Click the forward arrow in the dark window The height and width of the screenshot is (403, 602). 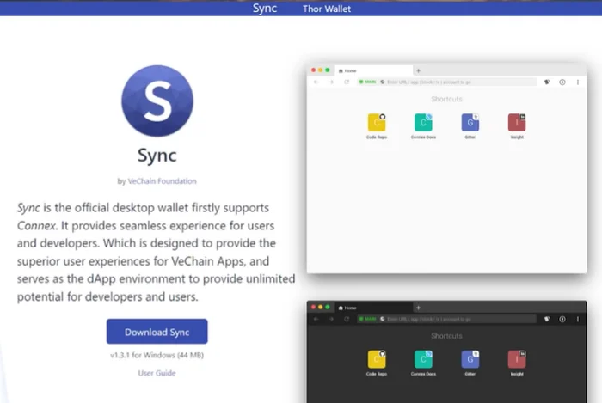331,319
